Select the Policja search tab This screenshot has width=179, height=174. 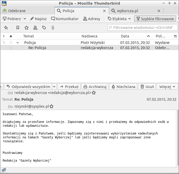82,11
